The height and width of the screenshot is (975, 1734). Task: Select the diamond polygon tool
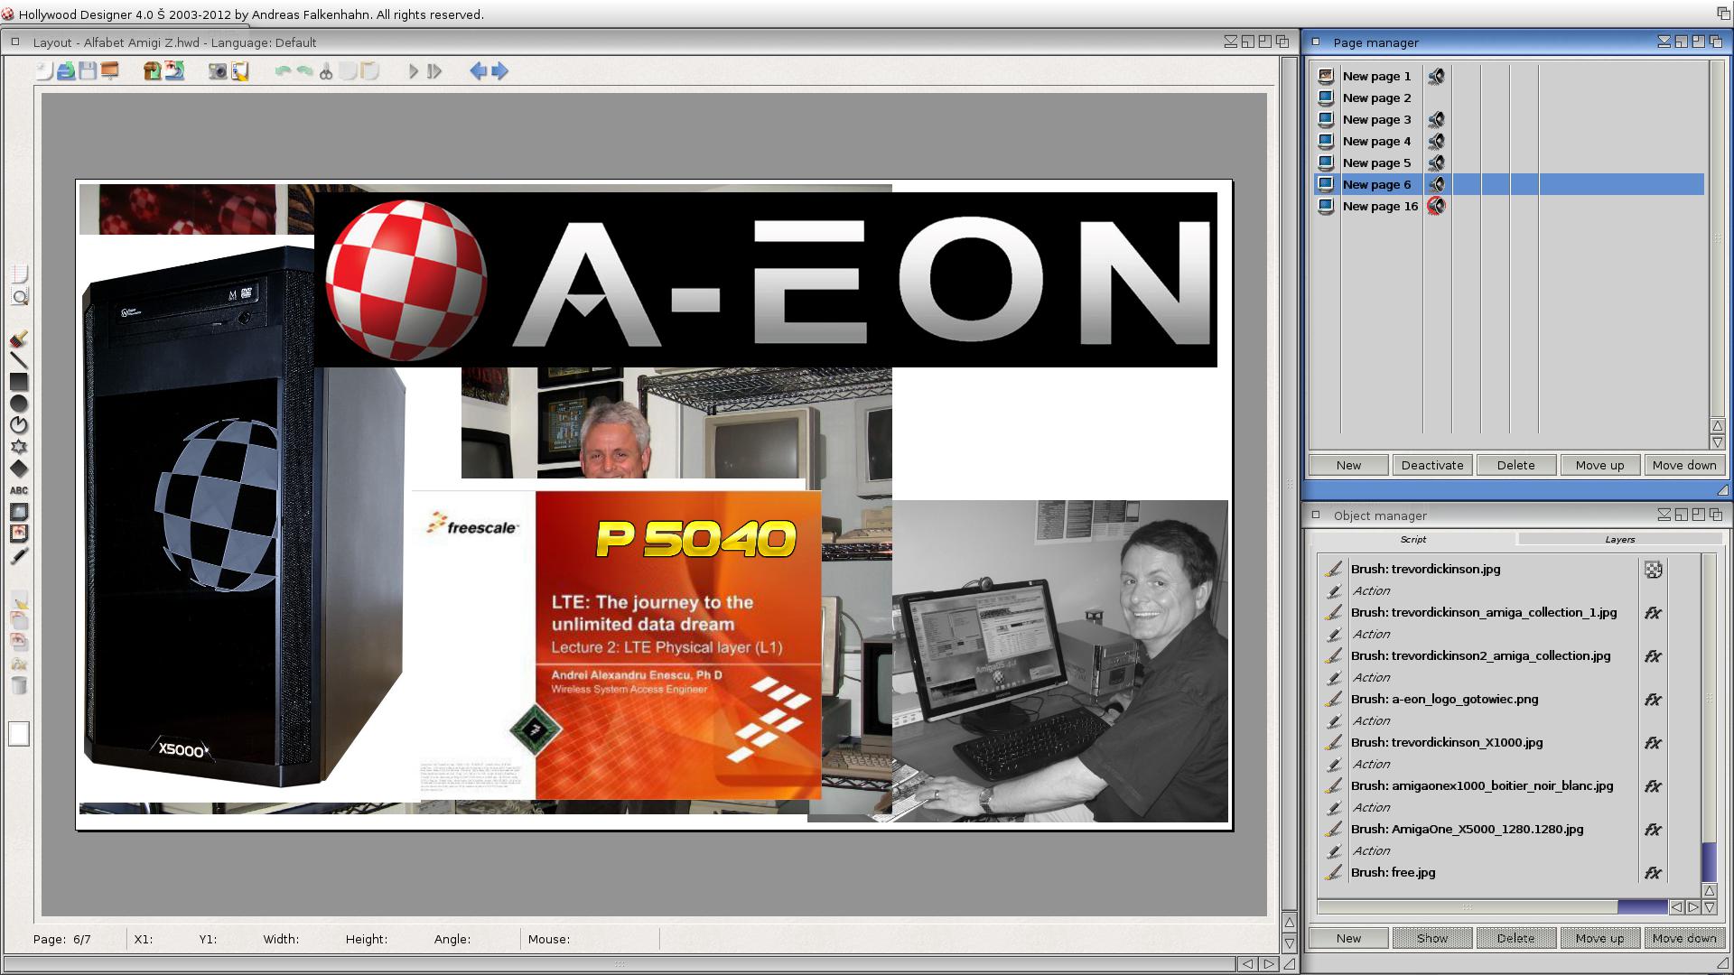19,469
